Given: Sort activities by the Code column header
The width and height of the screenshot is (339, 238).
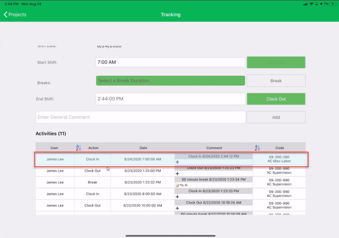Looking at the screenshot, I should coord(280,148).
